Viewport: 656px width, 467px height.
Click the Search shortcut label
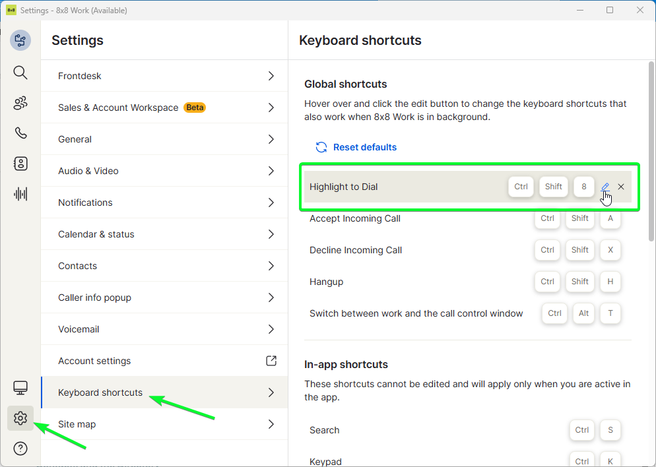click(324, 430)
